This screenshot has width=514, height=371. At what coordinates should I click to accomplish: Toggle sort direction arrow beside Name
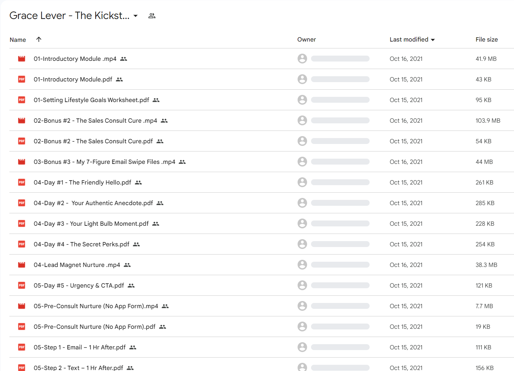coord(39,39)
